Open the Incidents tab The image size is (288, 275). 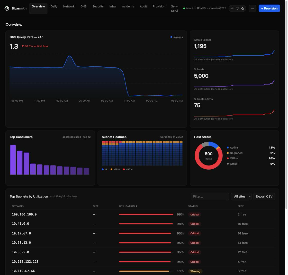128,6
